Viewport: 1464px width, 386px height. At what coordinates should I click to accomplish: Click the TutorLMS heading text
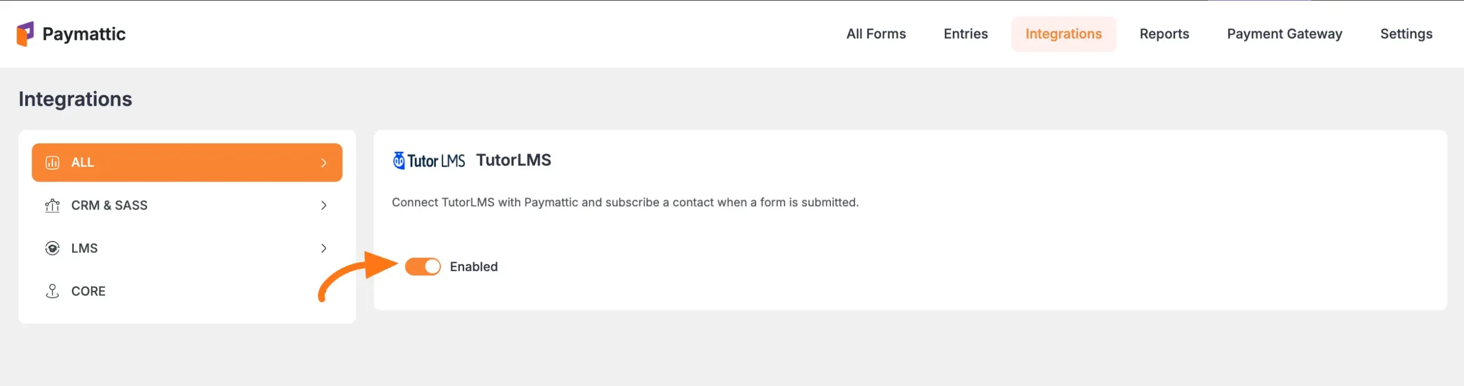[513, 160]
